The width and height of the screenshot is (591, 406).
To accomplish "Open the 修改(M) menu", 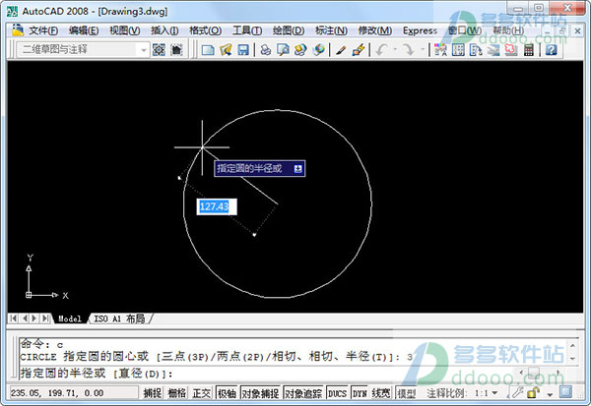I will [375, 30].
